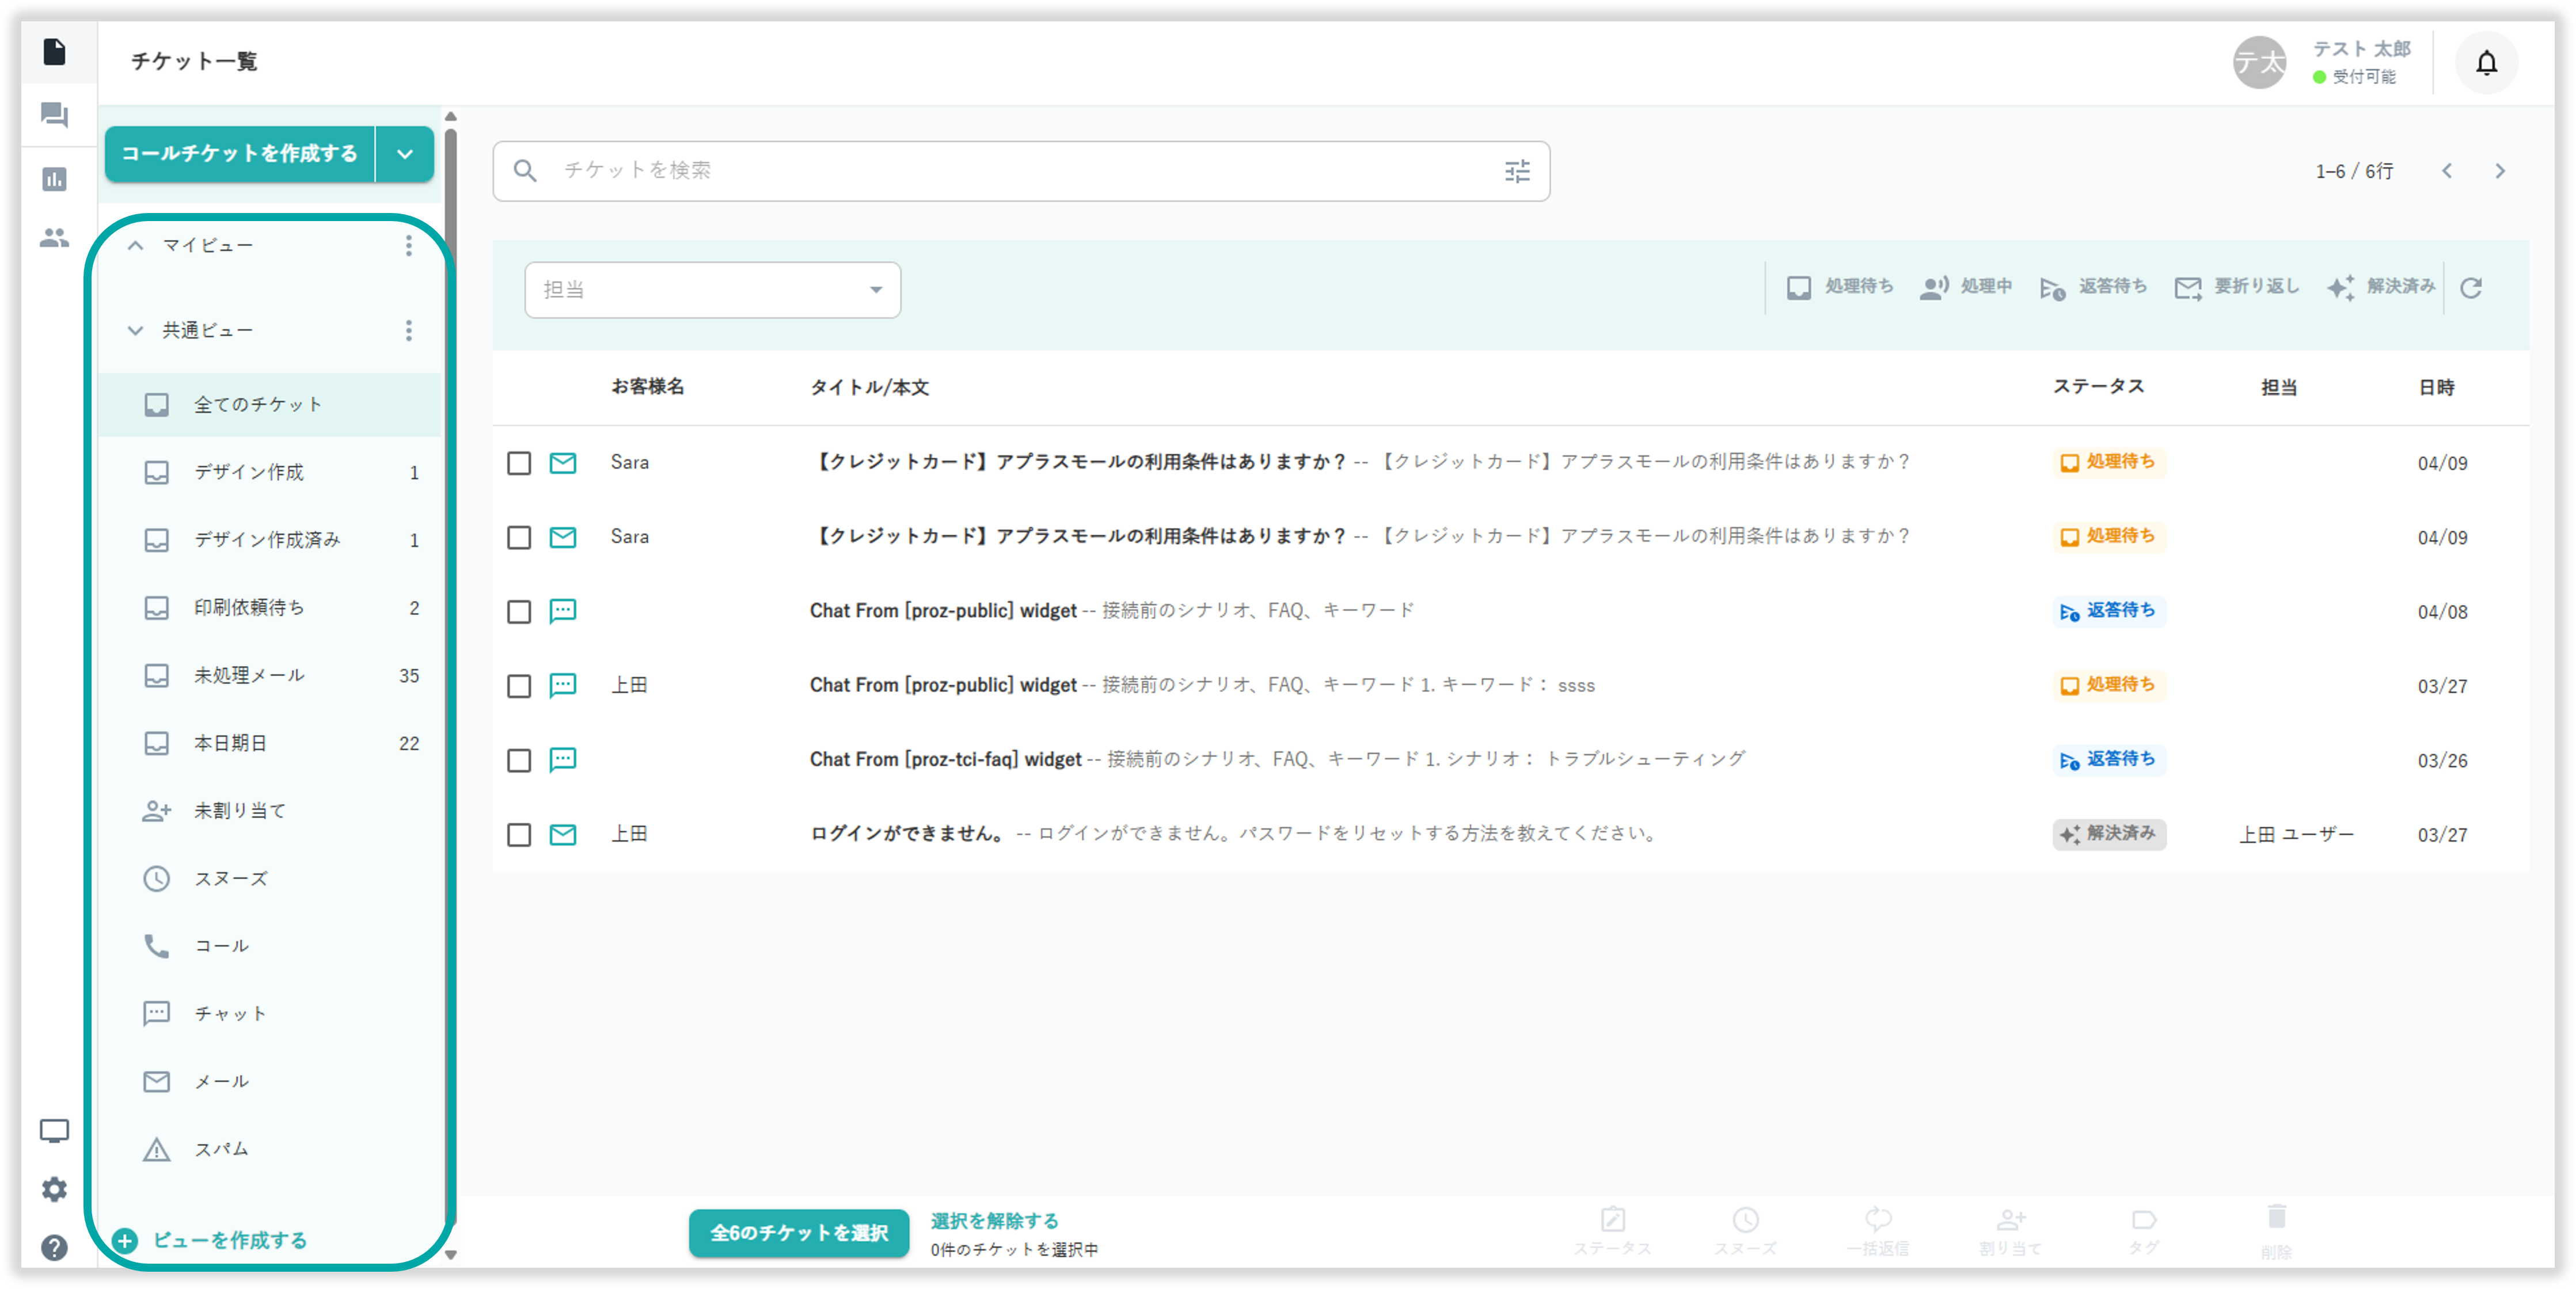Expand the コールチケットを作成する dropdown arrow

pyautogui.click(x=405, y=154)
